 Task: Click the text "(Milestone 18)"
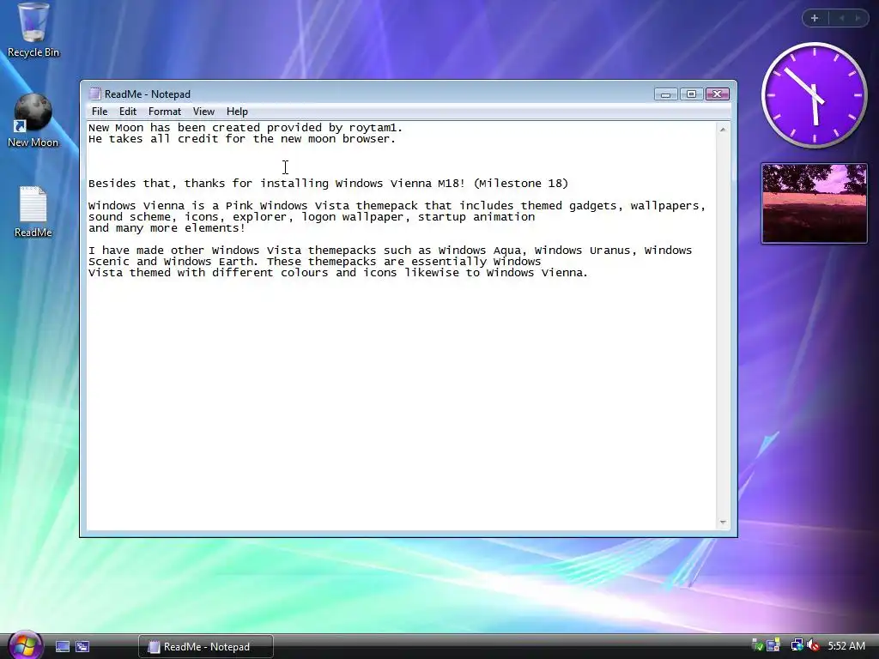(521, 184)
